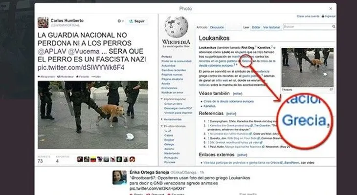View the 4 favorites count
The width and height of the screenshot is (357, 195).
point(57,161)
